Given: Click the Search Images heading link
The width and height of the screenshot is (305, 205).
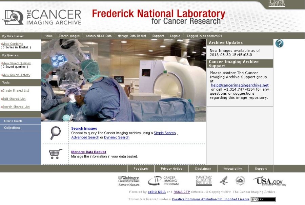Looking at the screenshot, I should [84, 129].
